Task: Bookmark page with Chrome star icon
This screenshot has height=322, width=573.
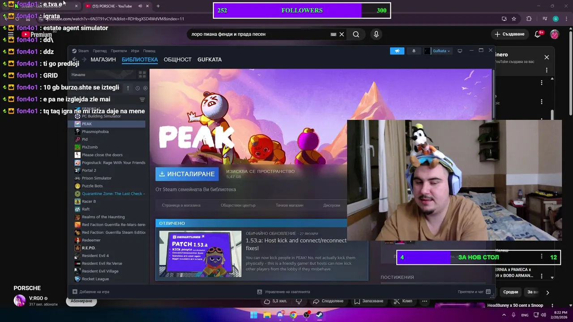Action: [514, 19]
